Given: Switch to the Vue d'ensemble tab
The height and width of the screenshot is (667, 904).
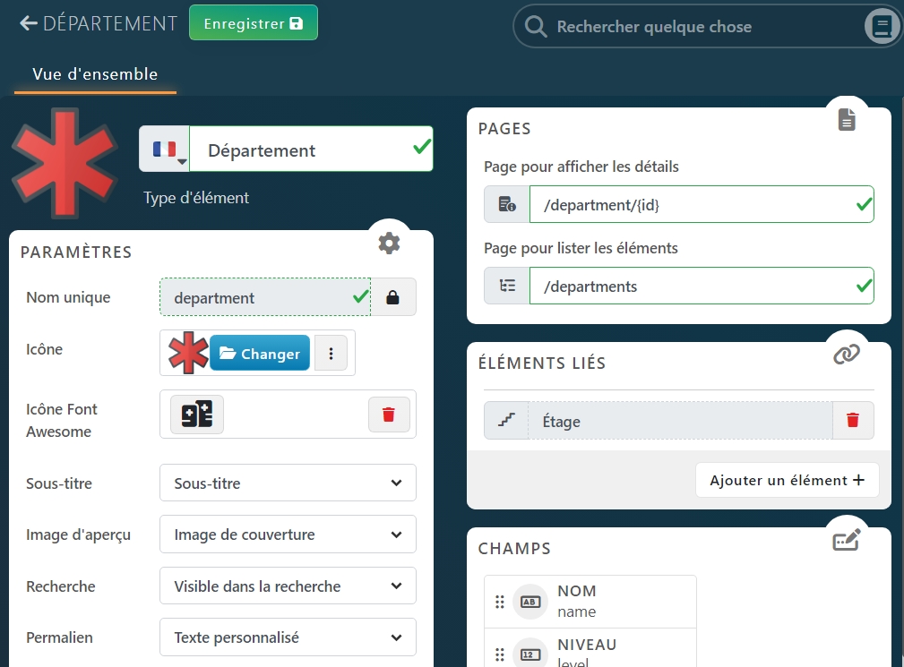Looking at the screenshot, I should click(x=95, y=74).
